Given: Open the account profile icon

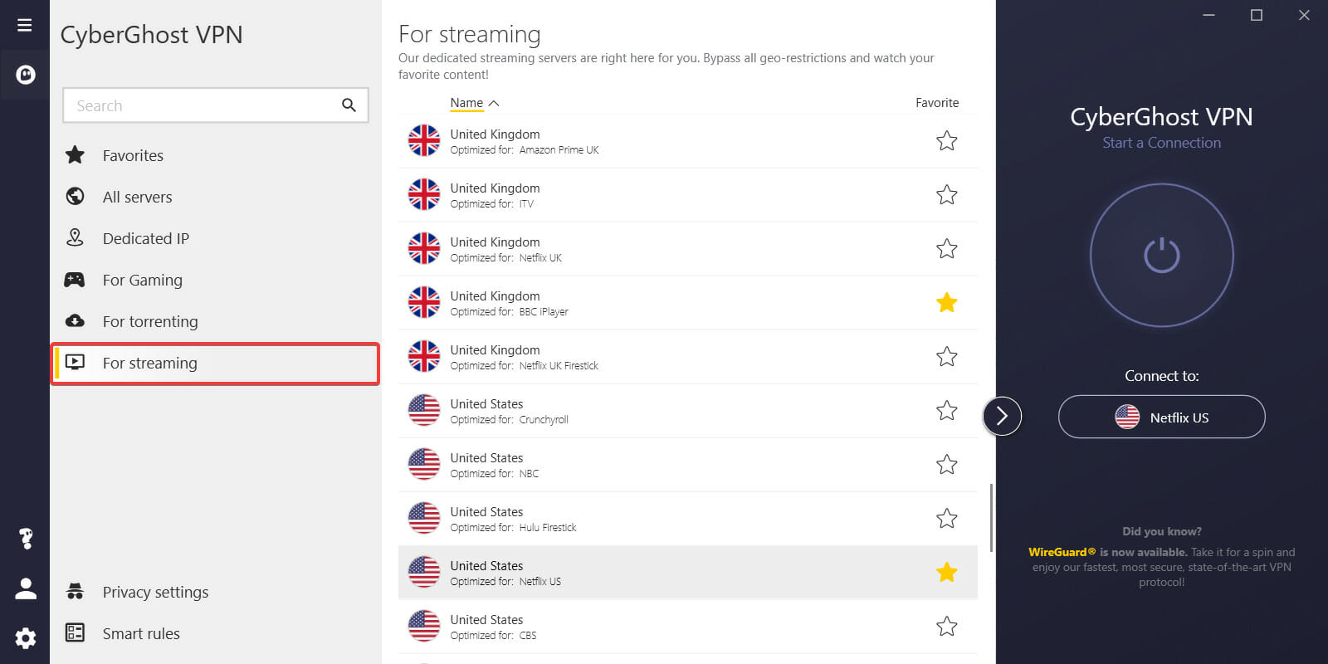Looking at the screenshot, I should [x=26, y=588].
